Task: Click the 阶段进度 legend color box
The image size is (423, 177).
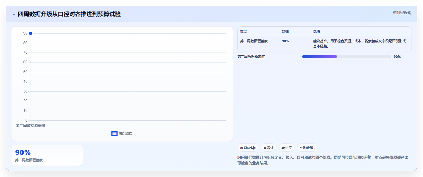Action: (x=114, y=133)
